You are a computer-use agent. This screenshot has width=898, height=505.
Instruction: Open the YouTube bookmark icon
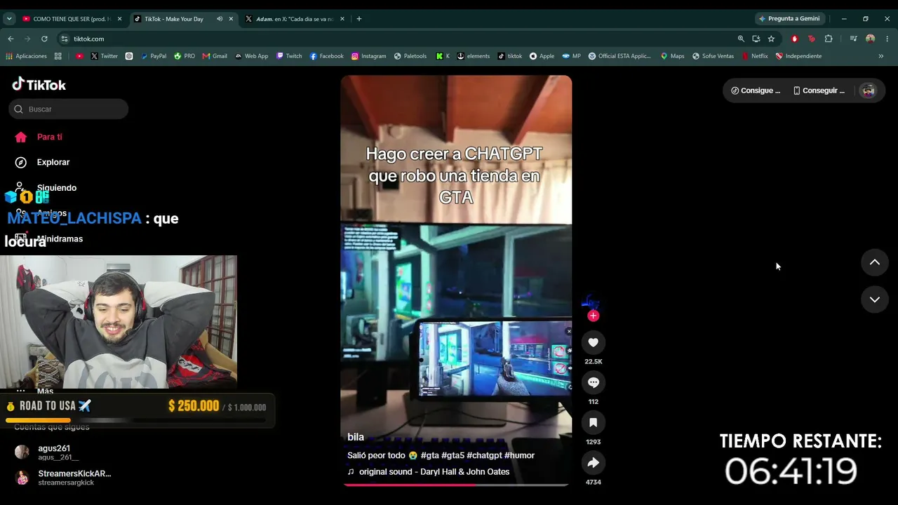[79, 56]
